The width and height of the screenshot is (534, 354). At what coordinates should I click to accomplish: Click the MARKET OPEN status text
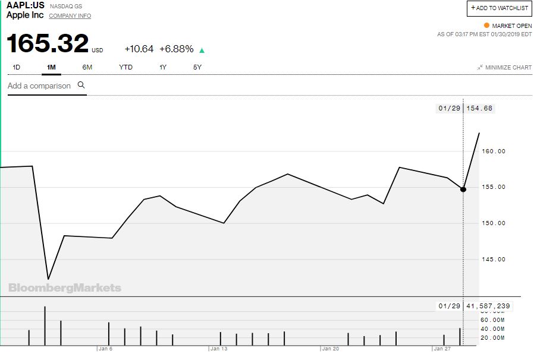coord(512,26)
